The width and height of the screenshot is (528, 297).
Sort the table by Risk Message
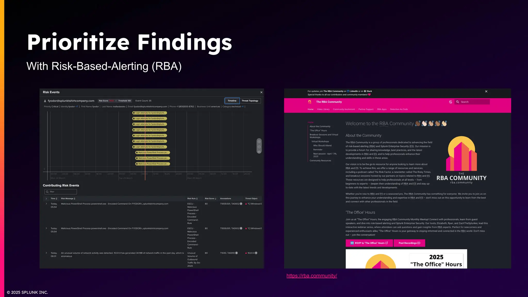click(x=68, y=199)
